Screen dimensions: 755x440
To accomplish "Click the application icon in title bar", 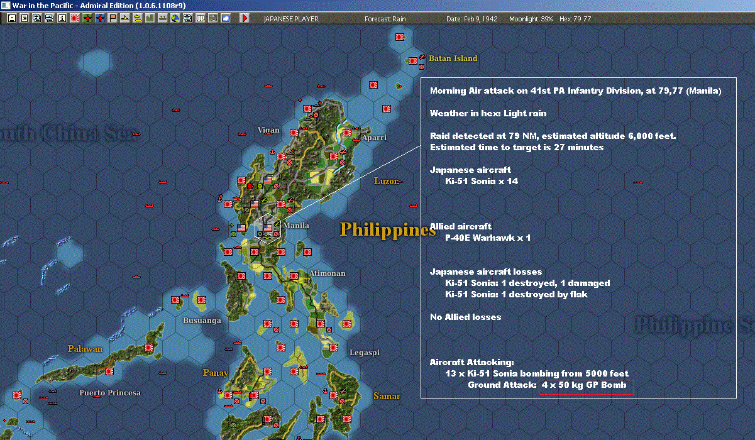I will pos(6,6).
